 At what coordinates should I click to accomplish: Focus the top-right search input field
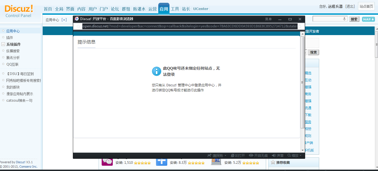[x=330, y=19]
